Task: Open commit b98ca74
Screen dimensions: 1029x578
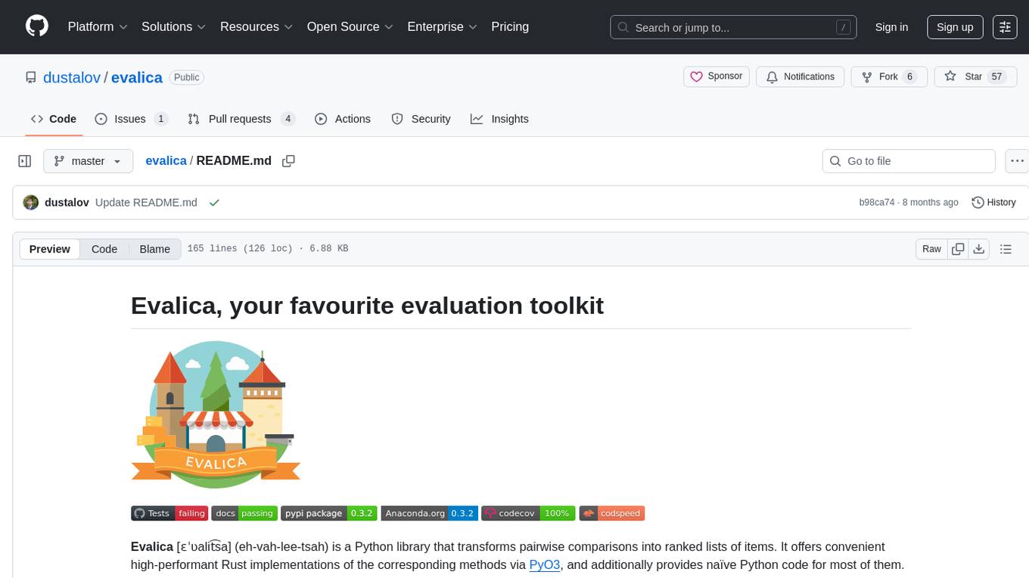Action: 877,203
